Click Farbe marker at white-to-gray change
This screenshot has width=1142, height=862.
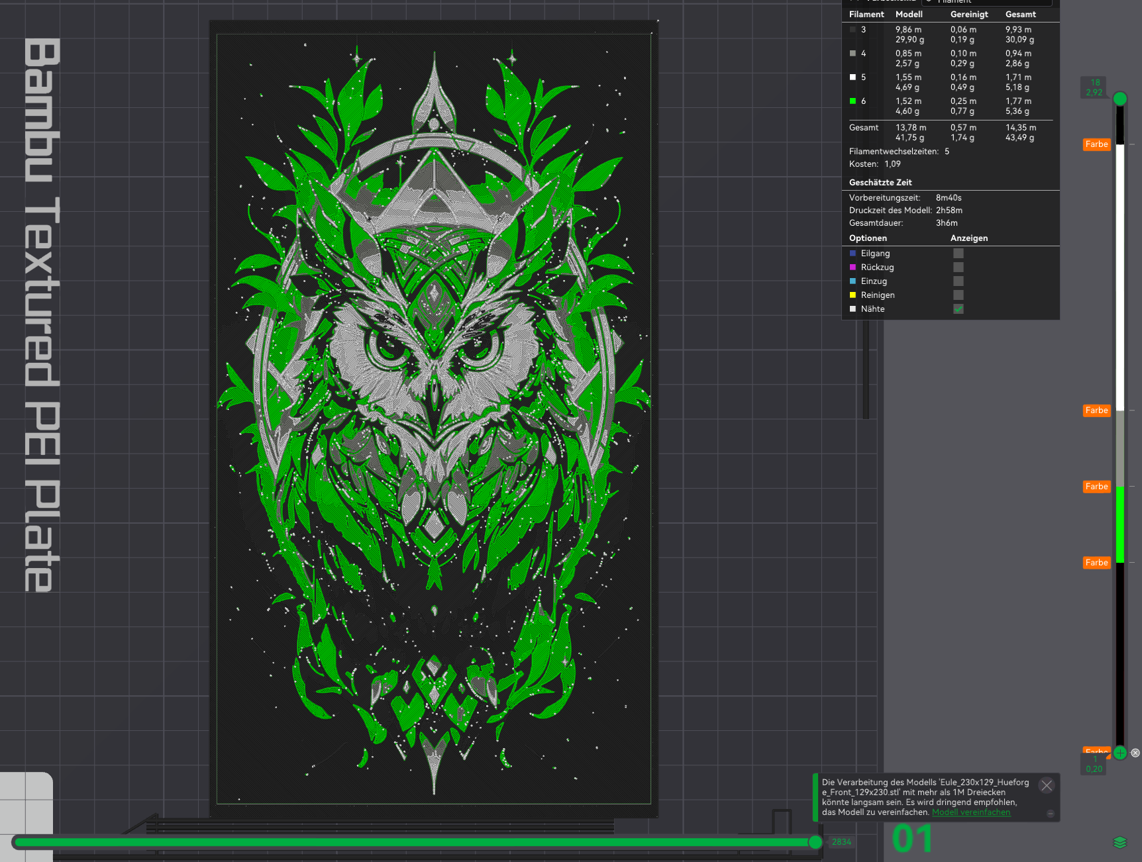click(x=1097, y=410)
